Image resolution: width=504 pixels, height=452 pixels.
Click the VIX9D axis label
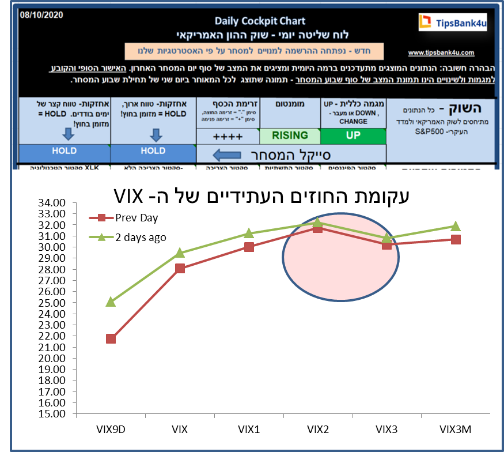(111, 430)
